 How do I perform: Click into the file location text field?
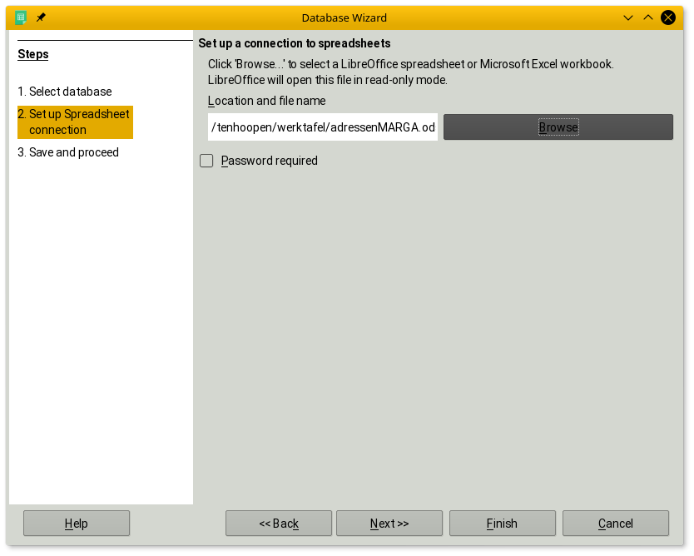[x=322, y=127]
